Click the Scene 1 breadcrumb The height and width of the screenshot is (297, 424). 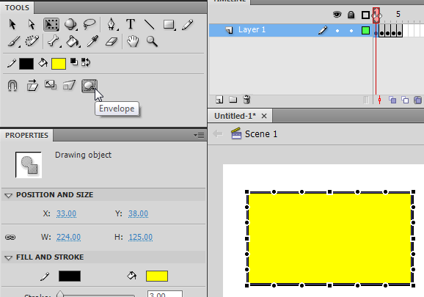pyautogui.click(x=260, y=134)
